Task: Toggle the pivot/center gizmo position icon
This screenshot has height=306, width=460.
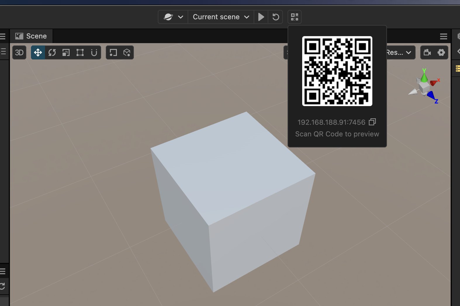Action: (113, 52)
